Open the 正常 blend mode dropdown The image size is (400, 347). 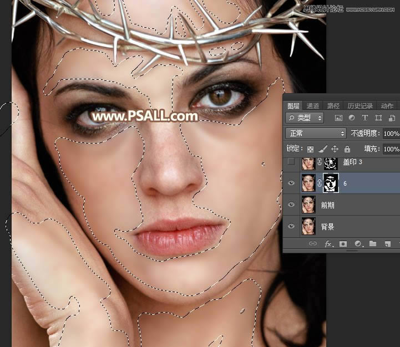(316, 134)
